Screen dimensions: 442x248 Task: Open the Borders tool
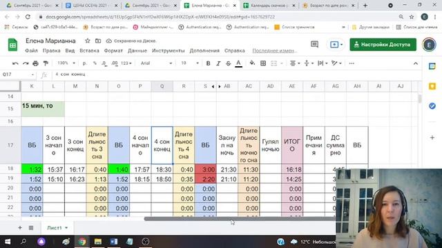(x=263, y=63)
